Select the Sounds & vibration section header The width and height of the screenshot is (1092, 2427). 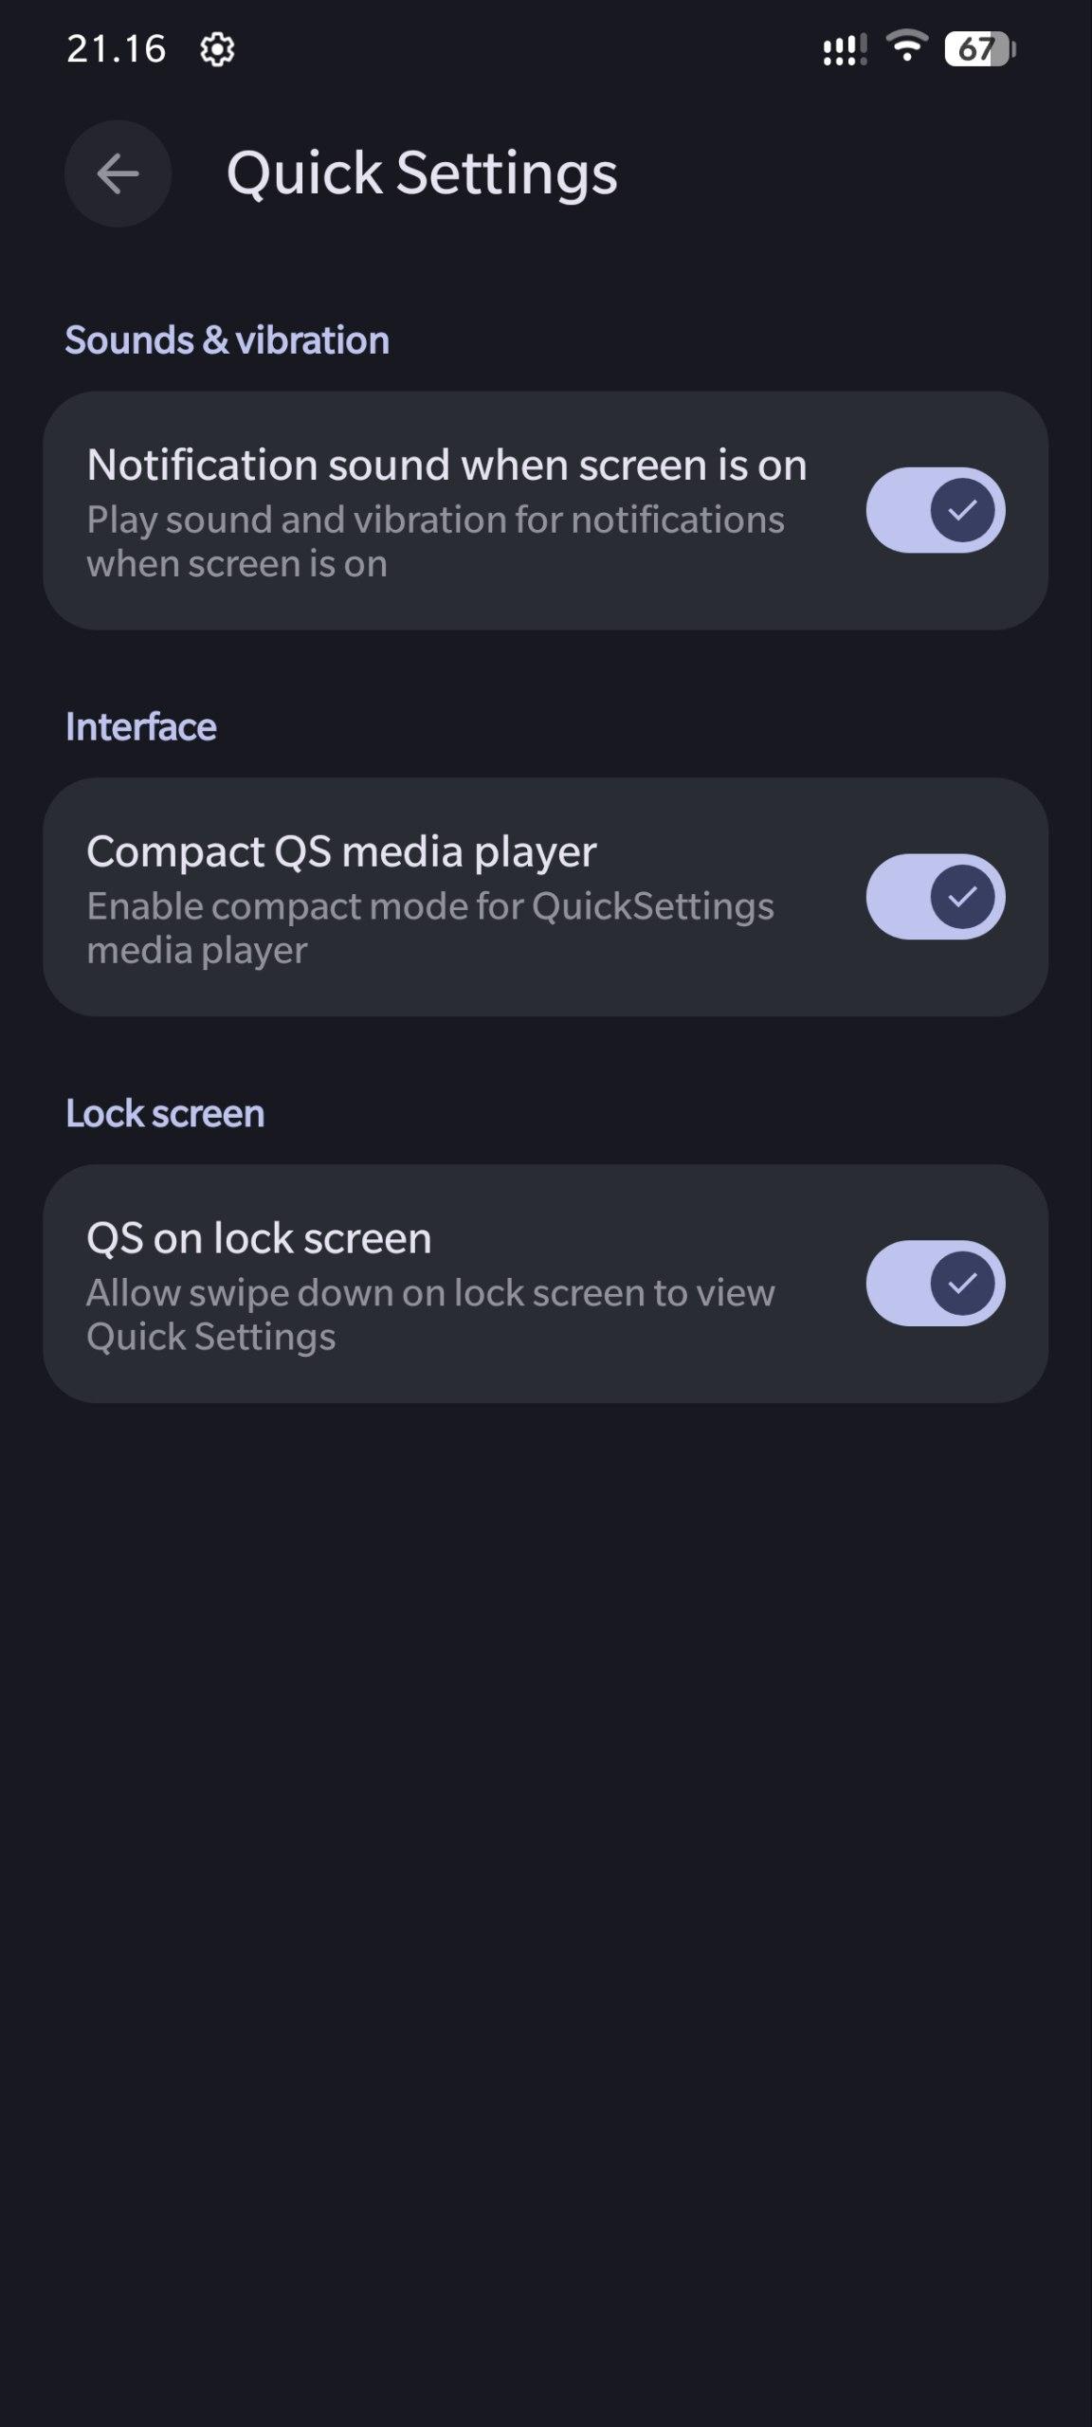click(x=227, y=340)
